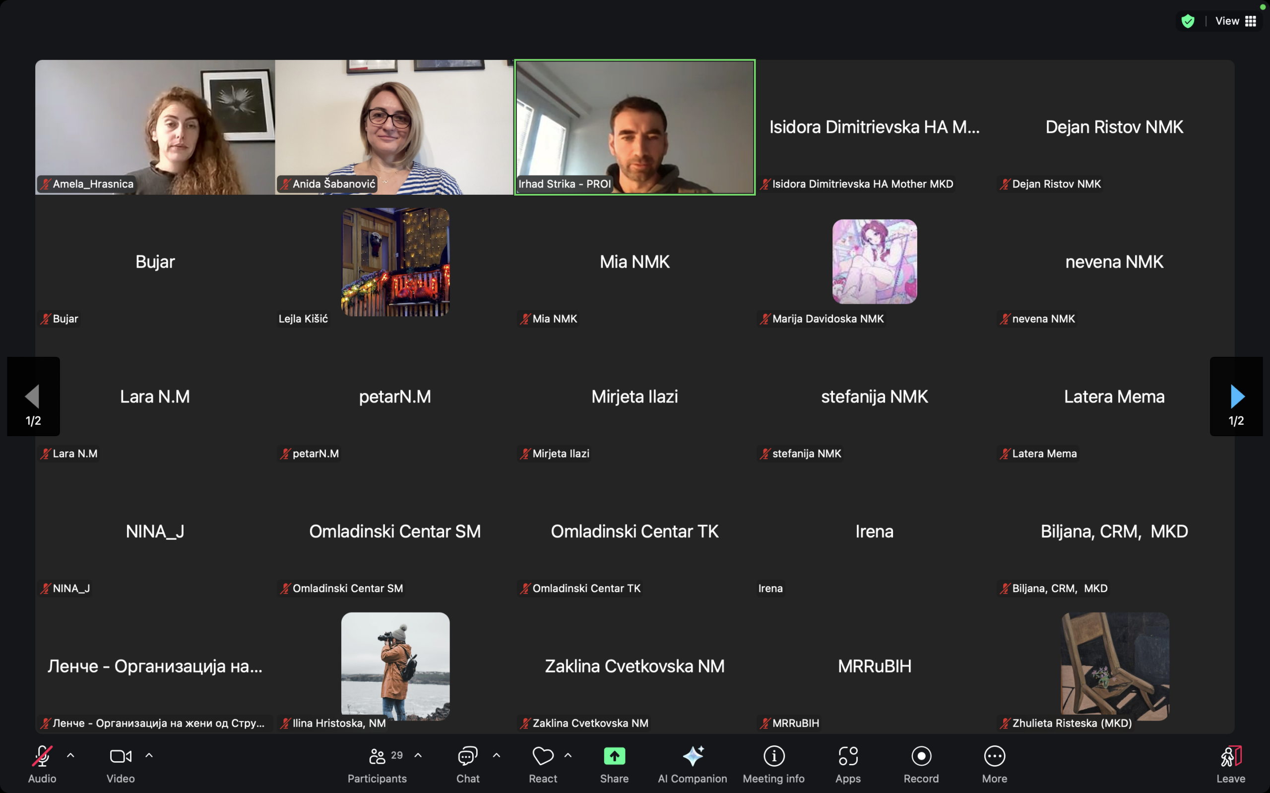Expand the chevron next to Participants

(x=418, y=756)
